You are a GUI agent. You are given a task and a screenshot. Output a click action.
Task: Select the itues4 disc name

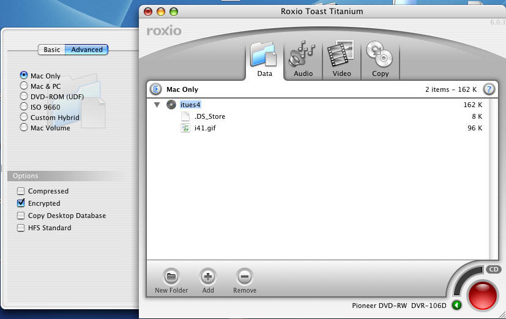coord(190,105)
